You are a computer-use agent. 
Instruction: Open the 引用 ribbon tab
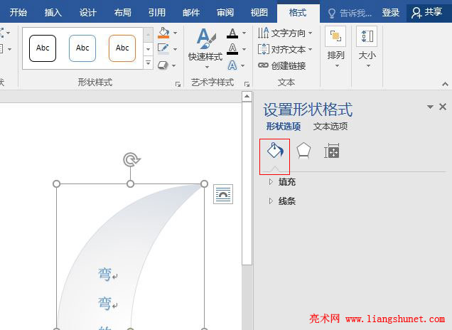tap(157, 12)
